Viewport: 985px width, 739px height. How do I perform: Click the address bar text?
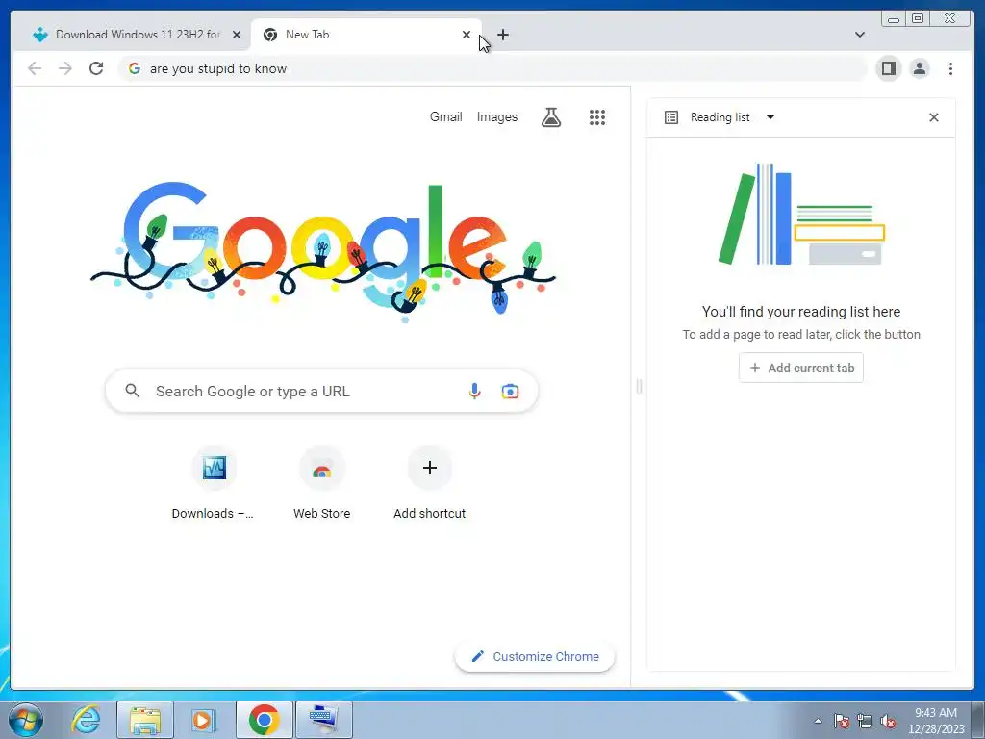pyautogui.click(x=218, y=68)
